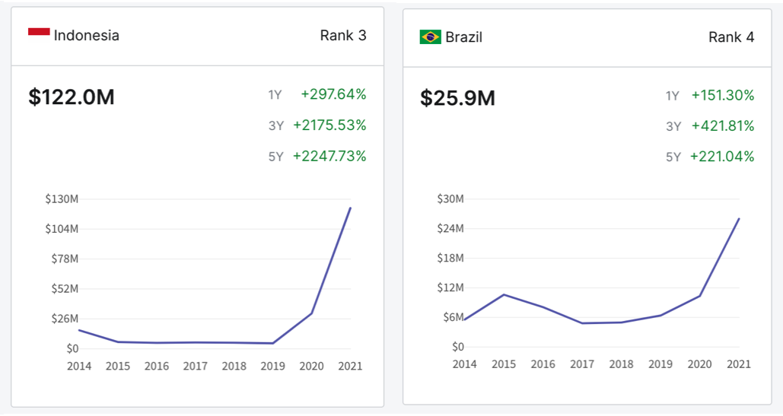Click the Rank 3 label
The height and width of the screenshot is (416, 783).
[x=344, y=35]
